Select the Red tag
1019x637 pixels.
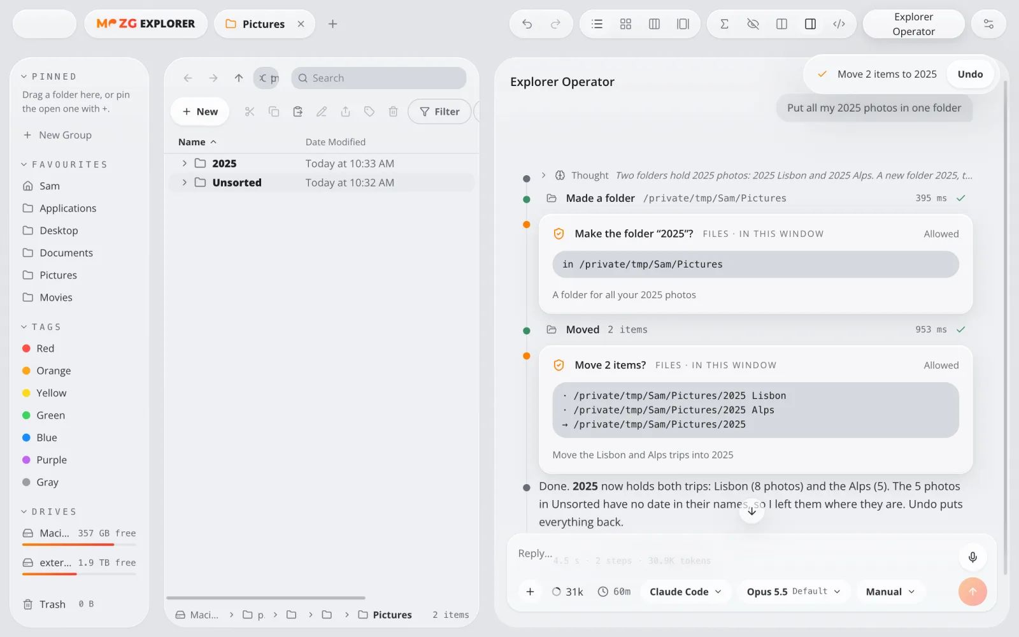[80, 348]
